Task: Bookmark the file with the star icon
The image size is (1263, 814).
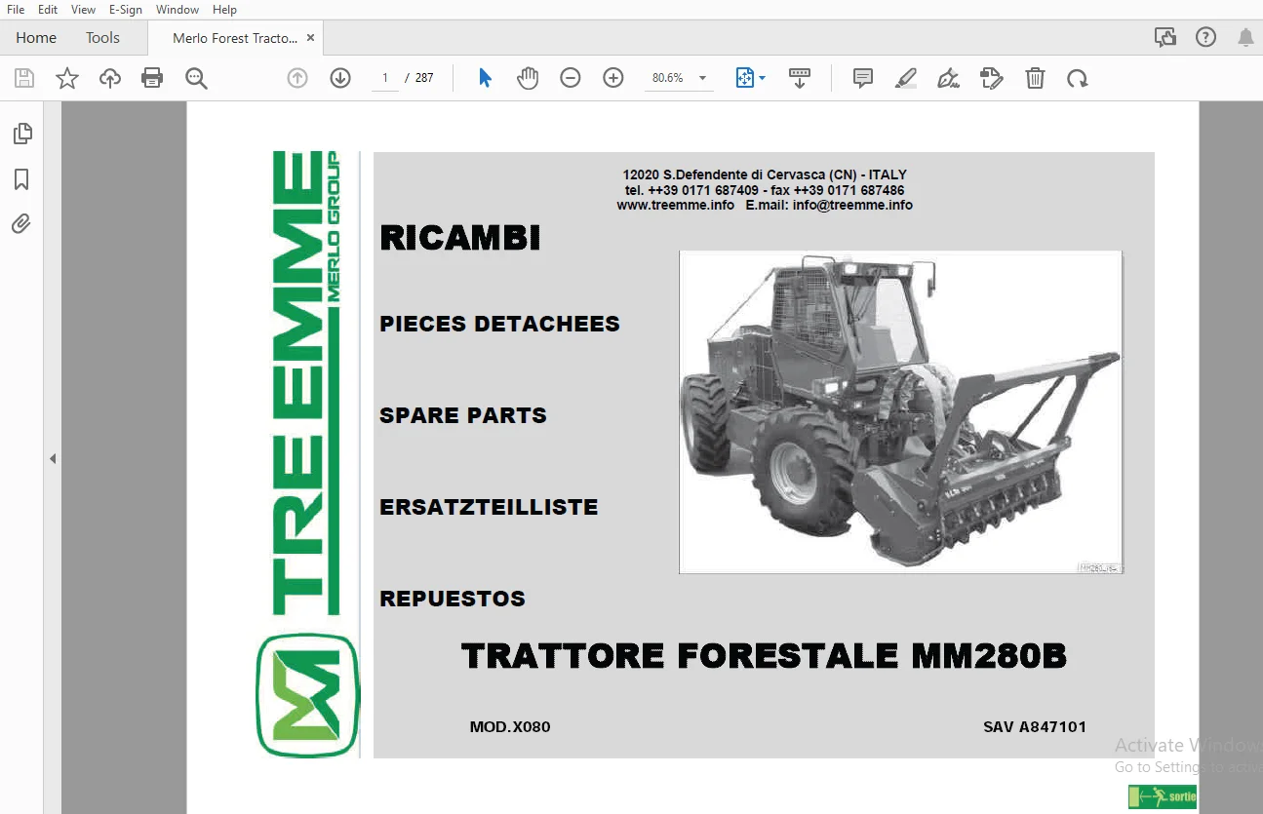Action: click(67, 78)
